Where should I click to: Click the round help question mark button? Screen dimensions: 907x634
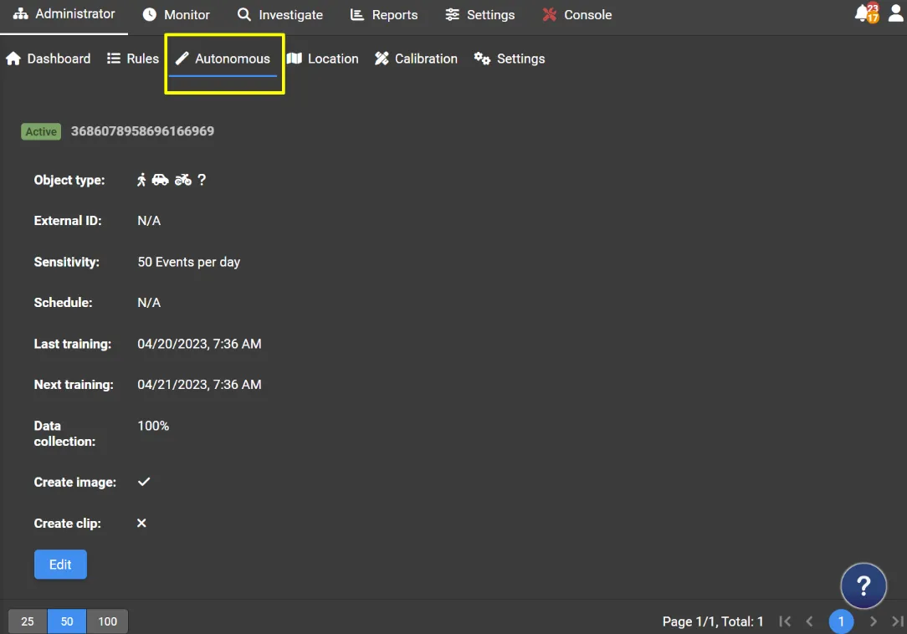pos(863,585)
